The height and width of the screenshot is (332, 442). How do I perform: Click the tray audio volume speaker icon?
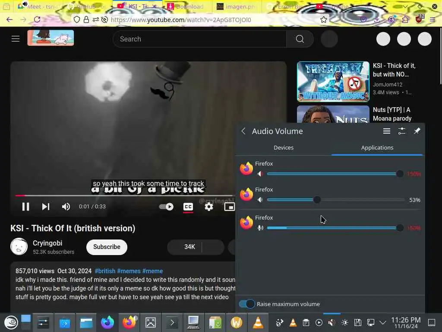click(x=332, y=322)
